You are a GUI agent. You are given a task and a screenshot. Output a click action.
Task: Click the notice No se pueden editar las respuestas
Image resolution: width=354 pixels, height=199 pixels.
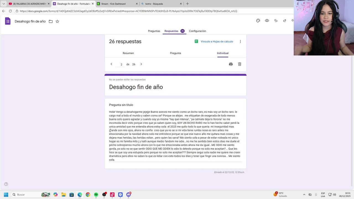(x=127, y=80)
